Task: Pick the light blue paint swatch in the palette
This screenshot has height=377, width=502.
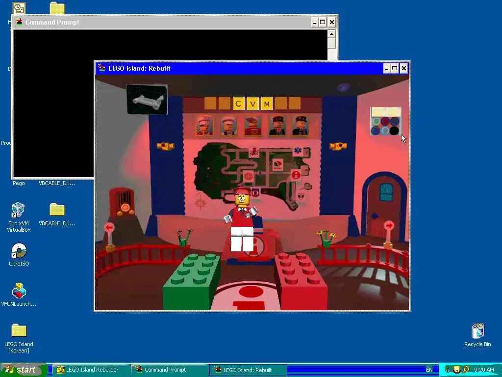Action: [385, 131]
